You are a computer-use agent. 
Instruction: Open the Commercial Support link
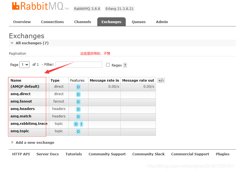click(x=190, y=154)
